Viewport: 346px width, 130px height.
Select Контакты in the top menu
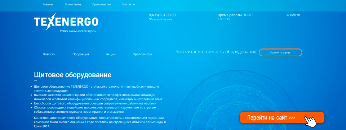click(x=128, y=4)
